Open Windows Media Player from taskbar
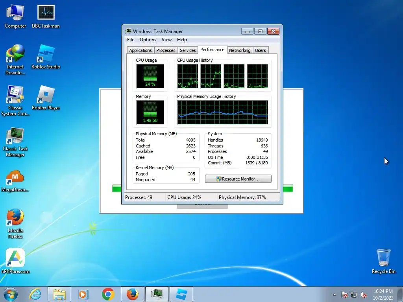The height and width of the screenshot is (302, 403). [x=83, y=294]
